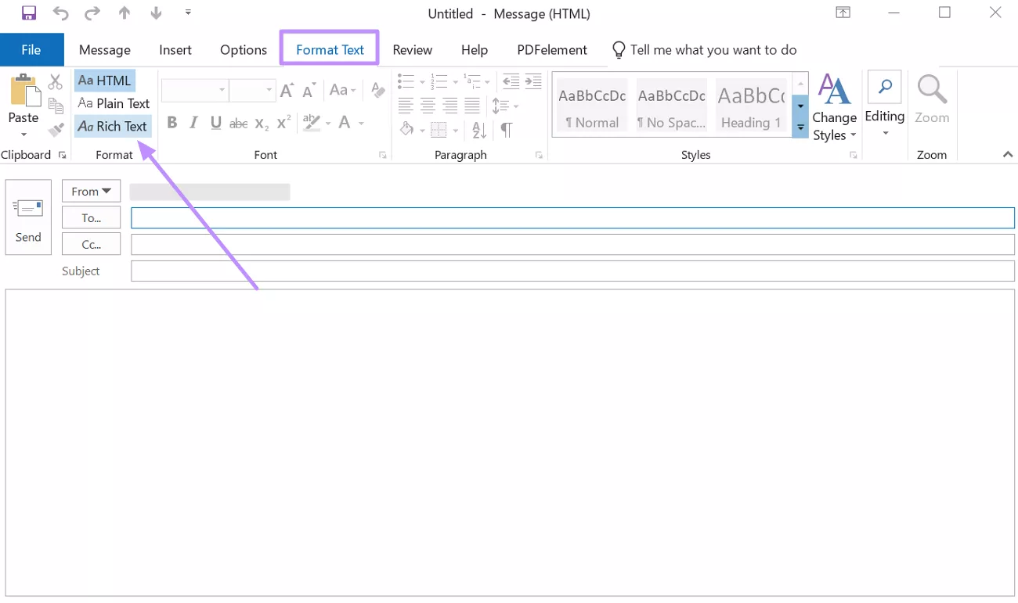Click the Show/Hide paragraph marks icon
Viewport: 1018px width, 603px height.
[507, 130]
